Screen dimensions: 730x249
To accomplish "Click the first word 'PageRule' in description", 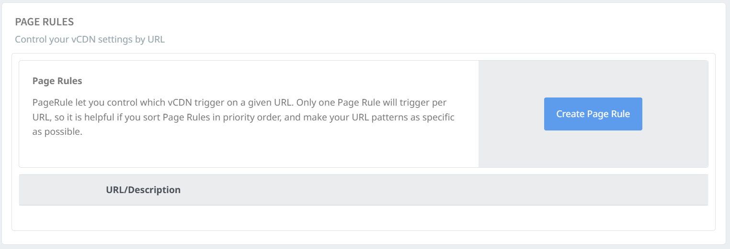I will click(x=50, y=103).
